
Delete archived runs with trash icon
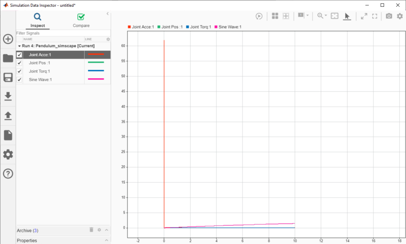91,229
